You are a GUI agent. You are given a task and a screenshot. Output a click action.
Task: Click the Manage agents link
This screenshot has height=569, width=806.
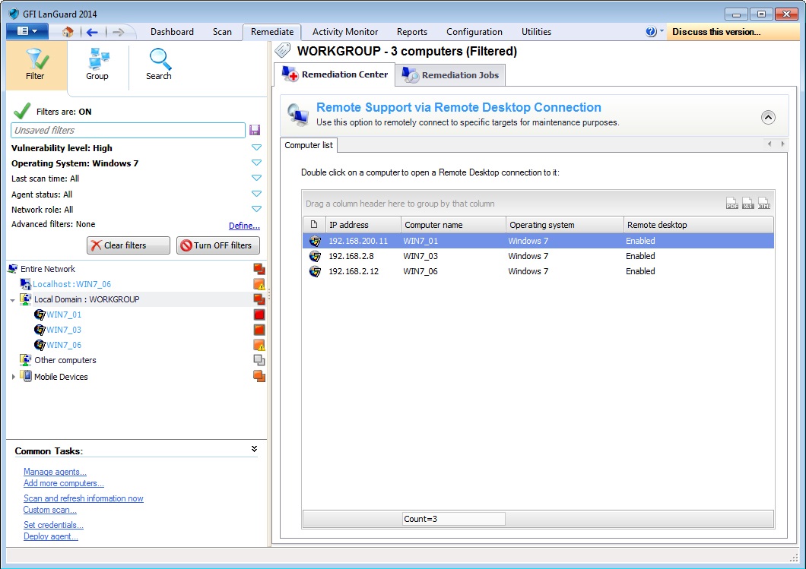pos(55,472)
